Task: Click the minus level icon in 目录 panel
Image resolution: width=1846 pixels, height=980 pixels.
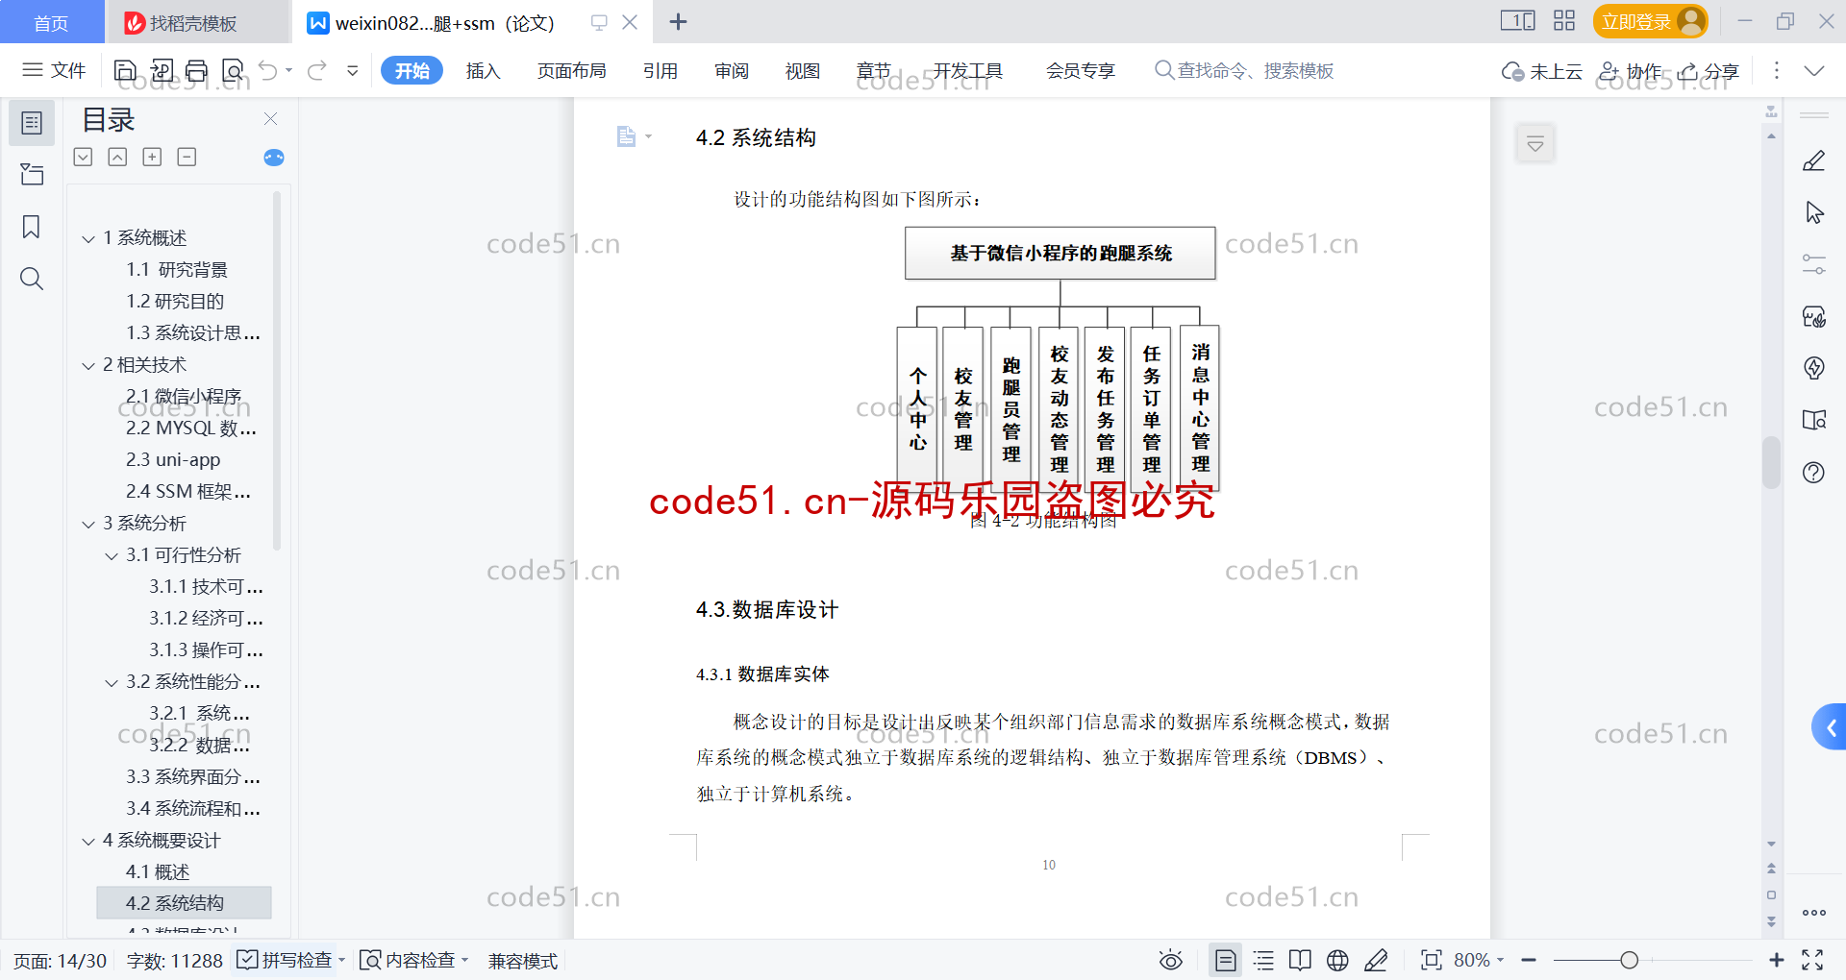Action: pos(187,157)
